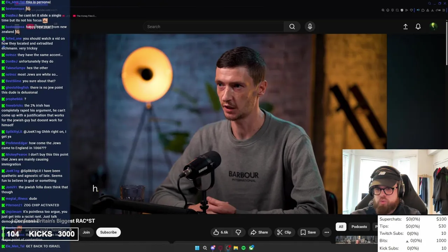Open the three-dot more actions menu
The height and width of the screenshot is (252, 448).
coord(327,232)
